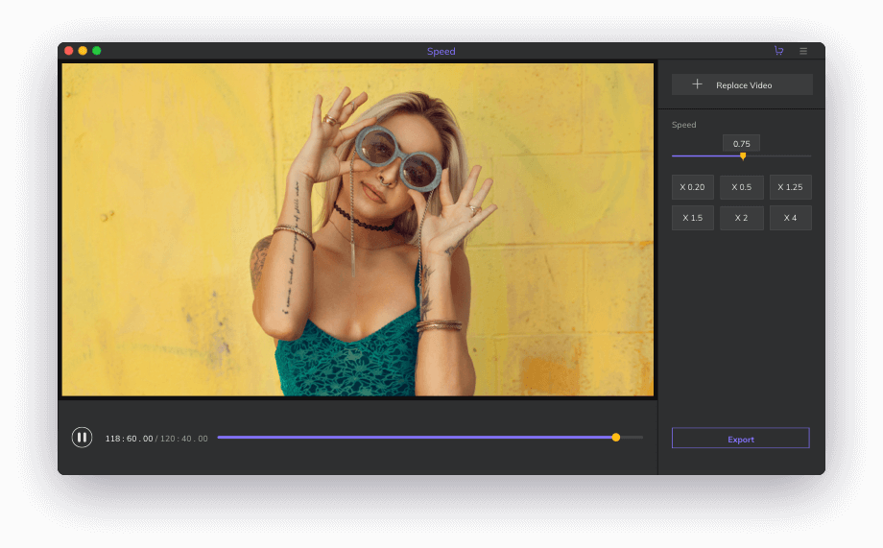Select the X 0.20 speed preset

tap(692, 187)
